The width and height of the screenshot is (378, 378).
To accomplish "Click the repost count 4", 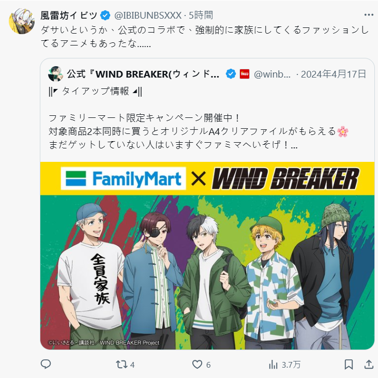I will pos(132,365).
